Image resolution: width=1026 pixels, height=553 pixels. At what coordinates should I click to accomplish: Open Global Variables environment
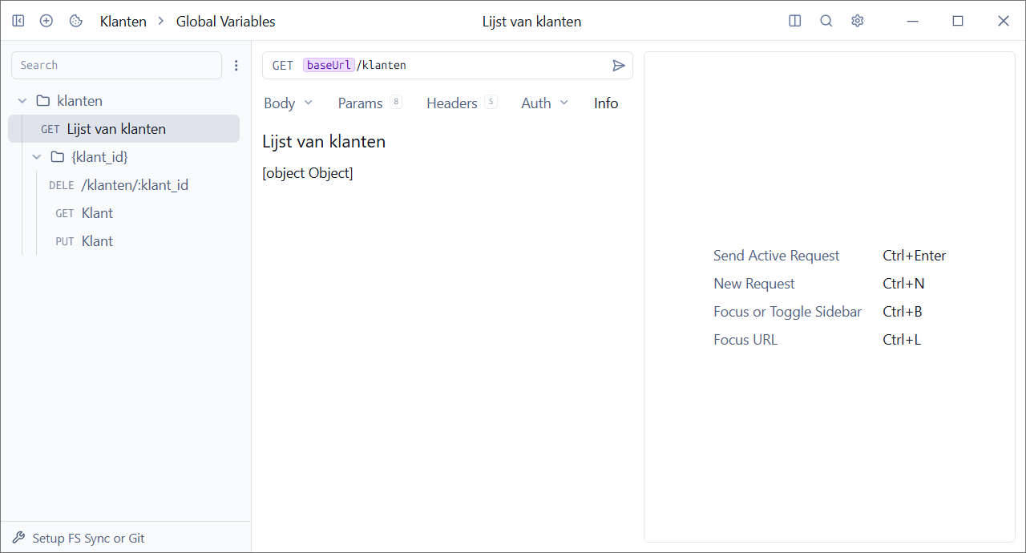click(225, 22)
